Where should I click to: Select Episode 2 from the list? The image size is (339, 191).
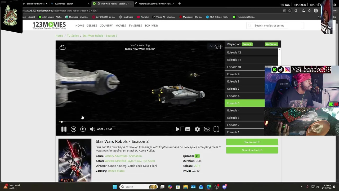coord(244,125)
